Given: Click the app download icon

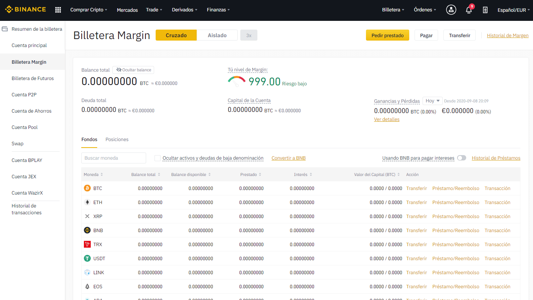Looking at the screenshot, I should pos(485,10).
